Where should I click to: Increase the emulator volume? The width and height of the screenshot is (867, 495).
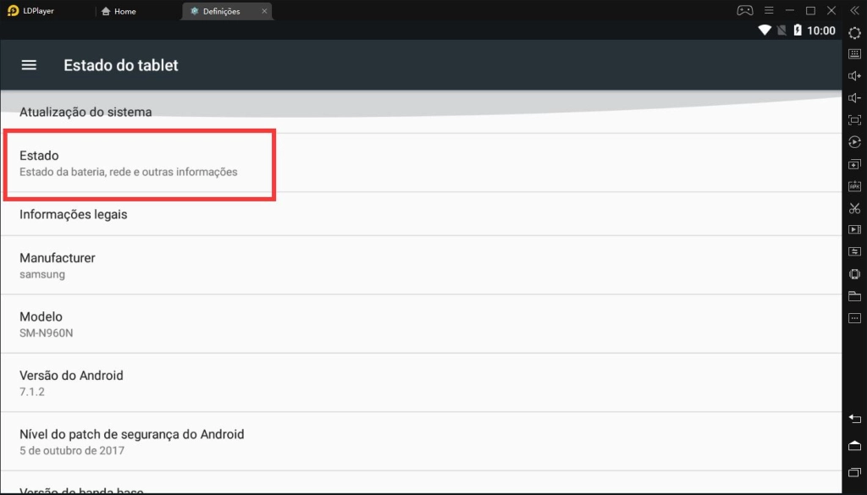[854, 75]
